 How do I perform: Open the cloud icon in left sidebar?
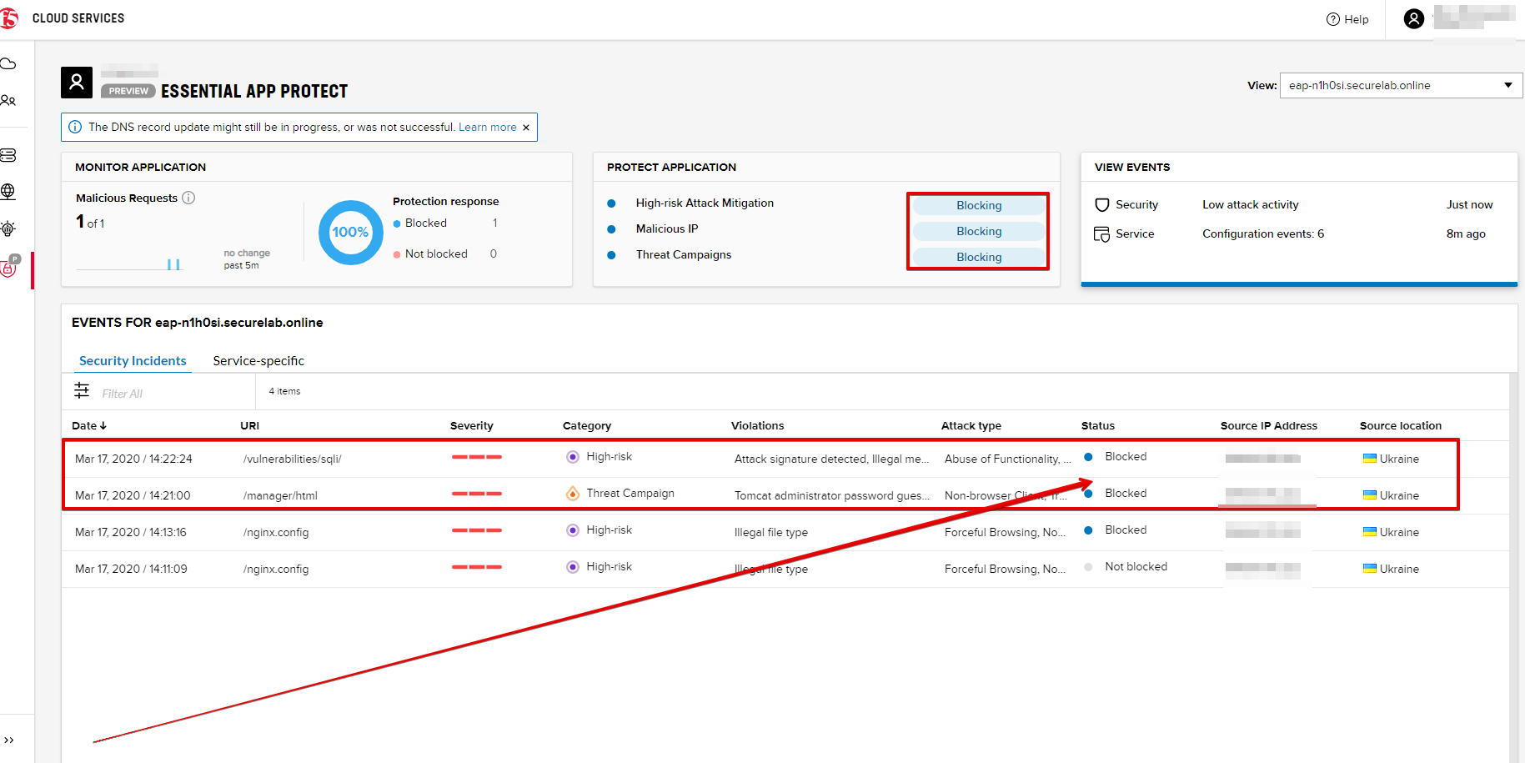(8, 64)
